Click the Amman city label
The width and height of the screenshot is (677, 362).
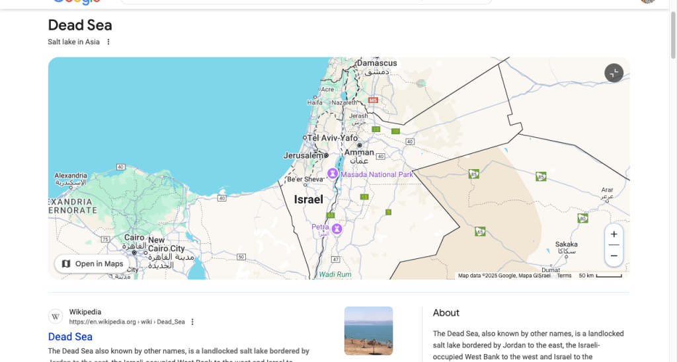360,153
